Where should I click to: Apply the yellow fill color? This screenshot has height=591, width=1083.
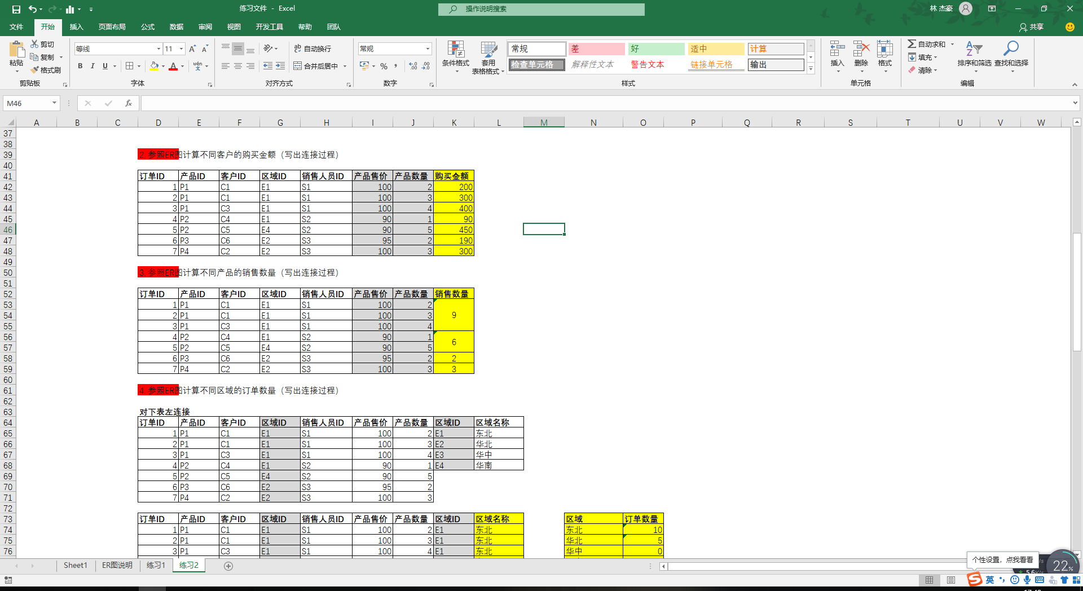[x=154, y=67]
